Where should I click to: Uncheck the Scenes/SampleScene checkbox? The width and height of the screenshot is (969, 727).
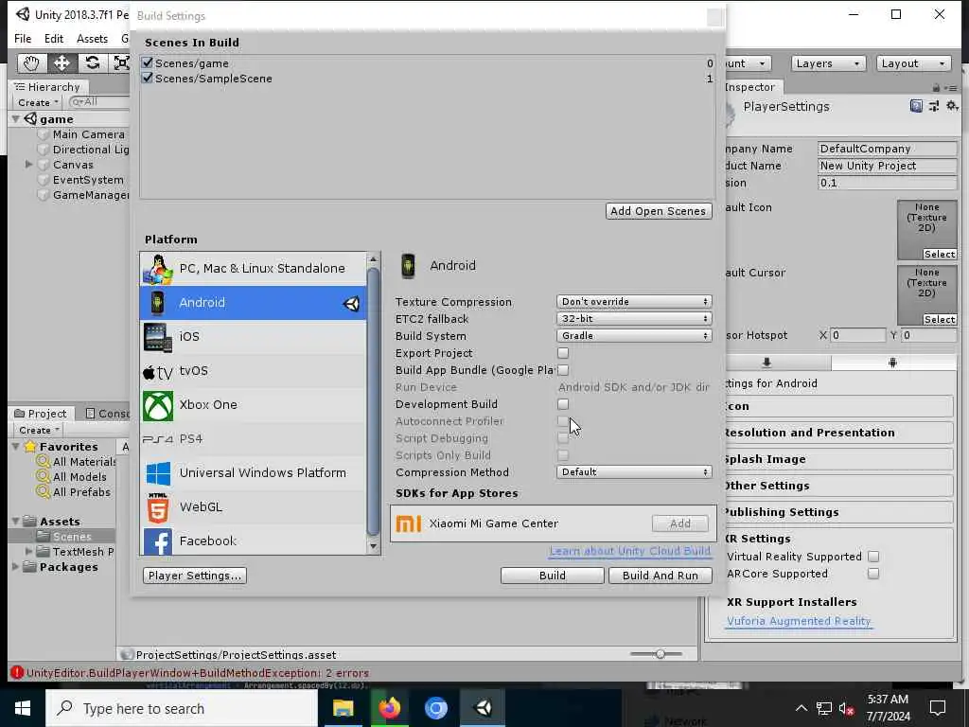click(147, 78)
